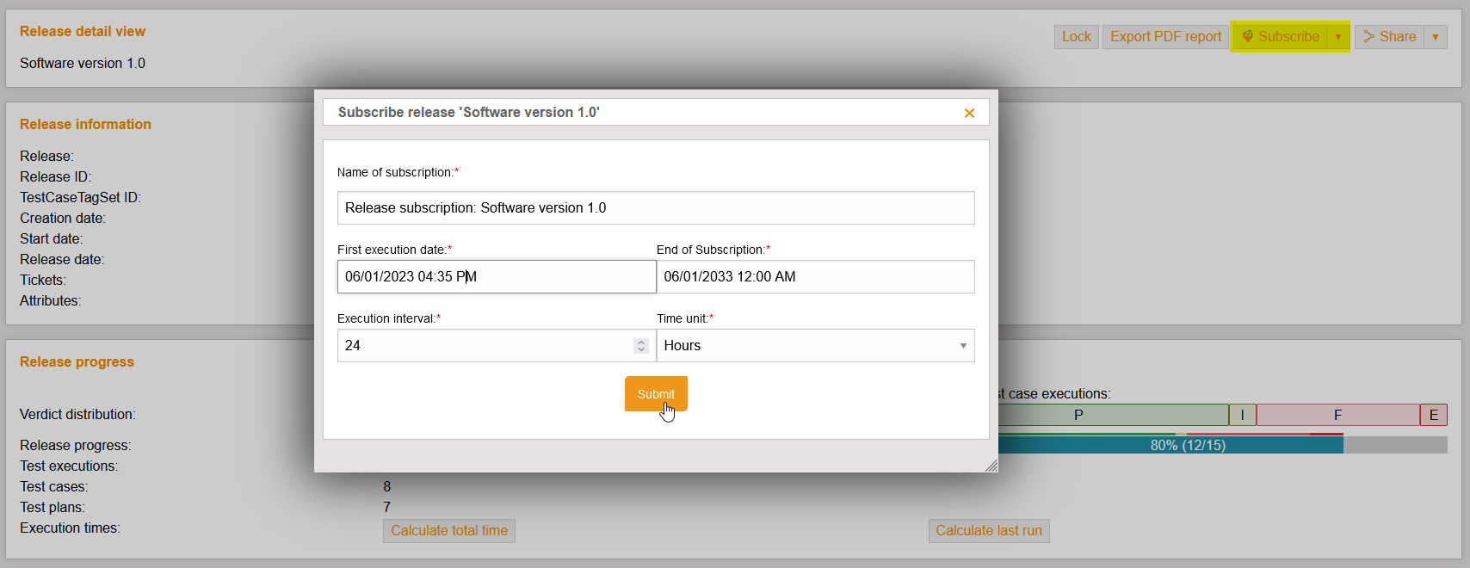Viewport: 1470px width, 568px height.
Task: Expand the Share dropdown arrow
Action: [x=1436, y=36]
